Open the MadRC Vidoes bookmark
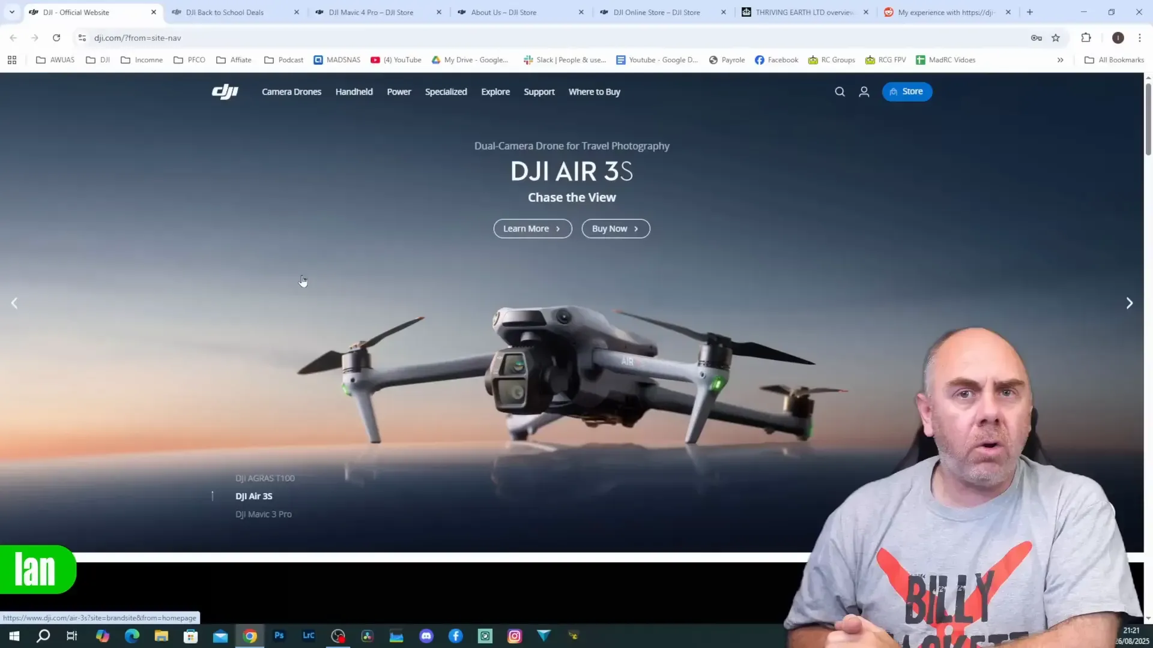 945,60
